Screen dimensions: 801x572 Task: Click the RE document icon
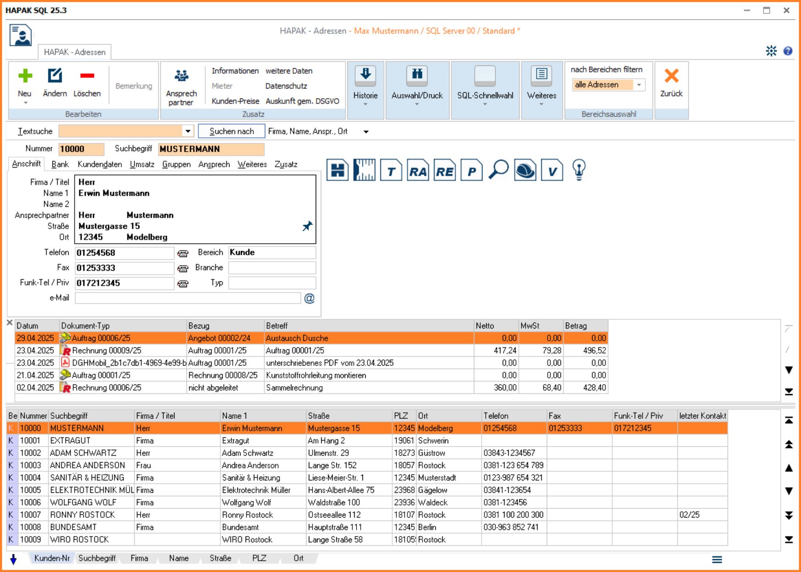pyautogui.click(x=444, y=170)
